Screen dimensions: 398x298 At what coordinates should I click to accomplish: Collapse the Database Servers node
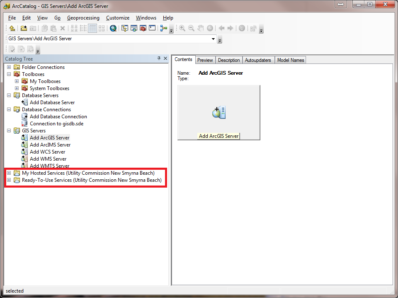click(9, 95)
